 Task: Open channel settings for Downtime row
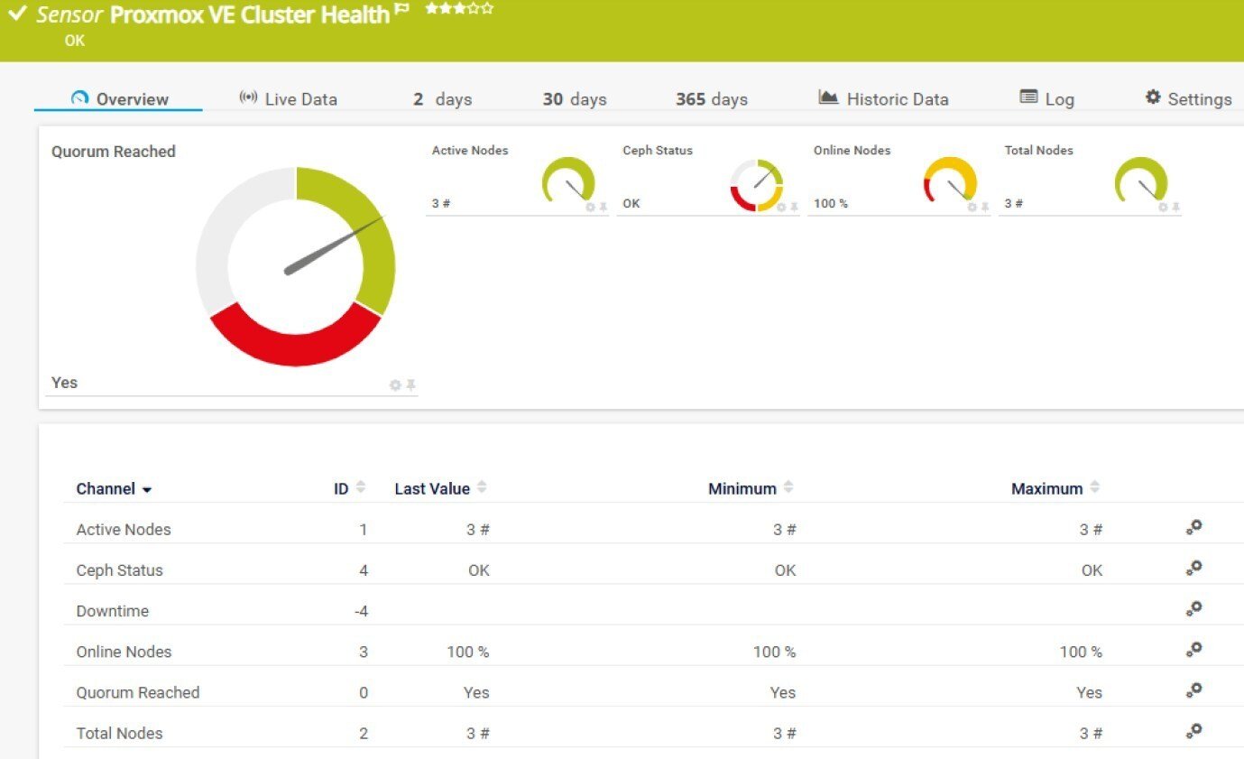1193,609
